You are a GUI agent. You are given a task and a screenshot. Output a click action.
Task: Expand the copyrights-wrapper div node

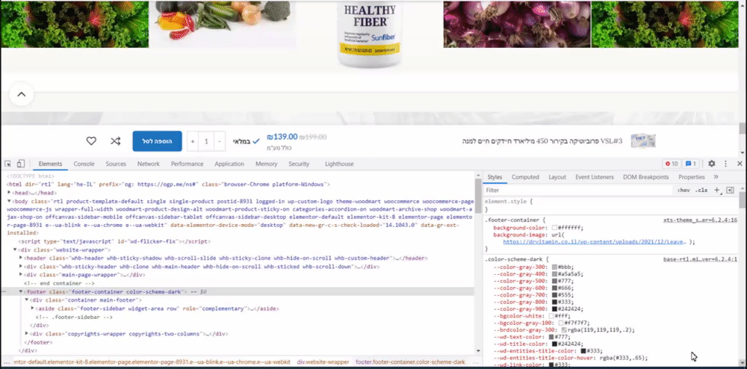(26, 334)
